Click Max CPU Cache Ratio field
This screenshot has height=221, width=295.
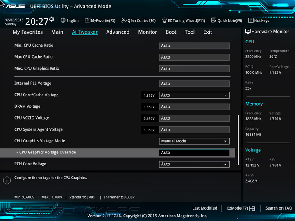(x=194, y=57)
